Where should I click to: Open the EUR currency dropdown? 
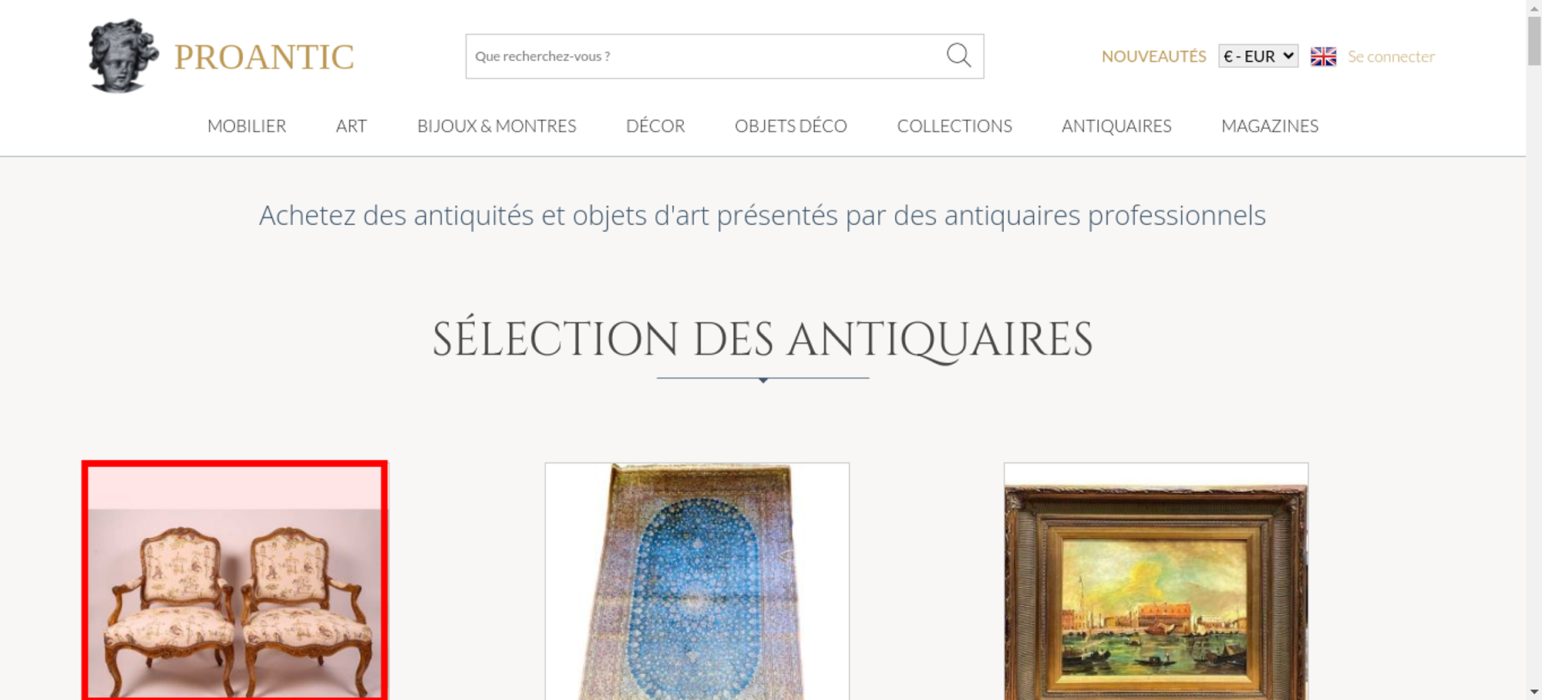[1258, 56]
